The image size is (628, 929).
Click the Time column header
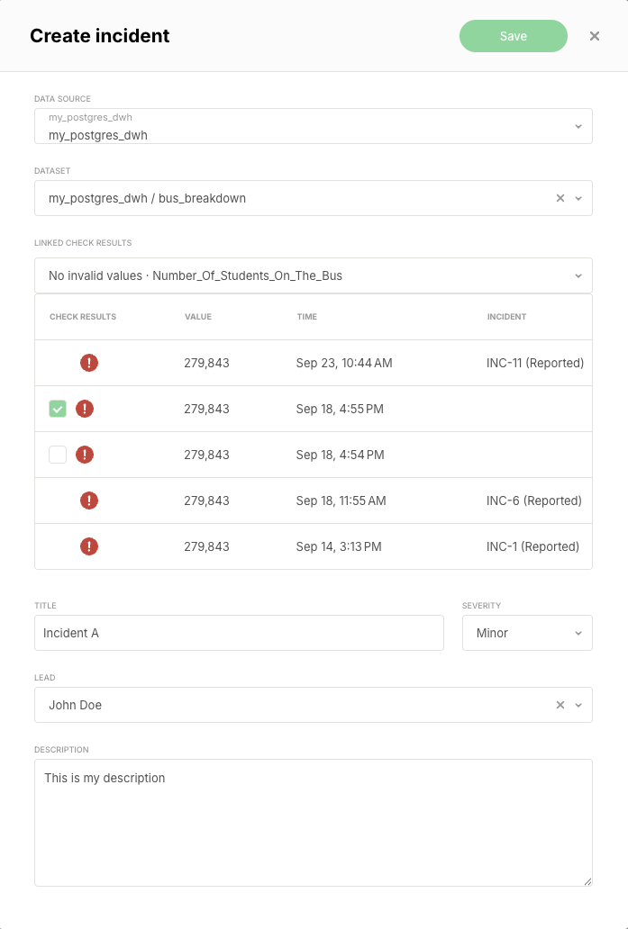pos(306,317)
